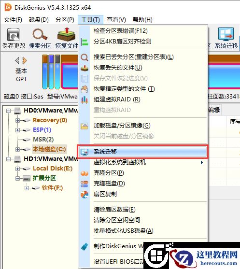
Task: Click the monitor icon beside 系统迁移 menu entry
Action: [x=85, y=152]
